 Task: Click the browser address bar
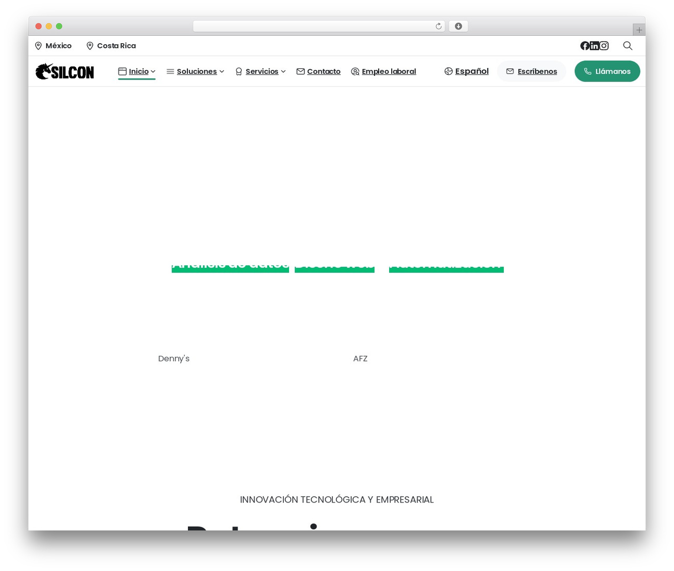(319, 26)
